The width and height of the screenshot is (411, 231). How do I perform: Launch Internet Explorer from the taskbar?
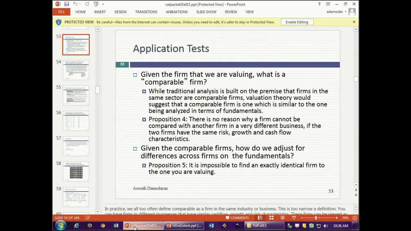pyautogui.click(x=76, y=226)
